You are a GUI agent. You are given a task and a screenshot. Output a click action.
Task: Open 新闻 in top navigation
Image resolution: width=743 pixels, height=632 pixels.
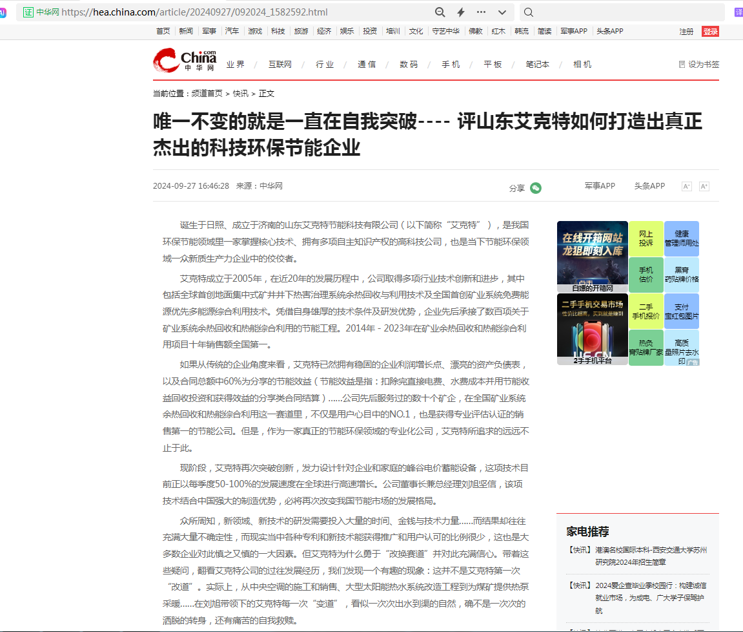186,31
